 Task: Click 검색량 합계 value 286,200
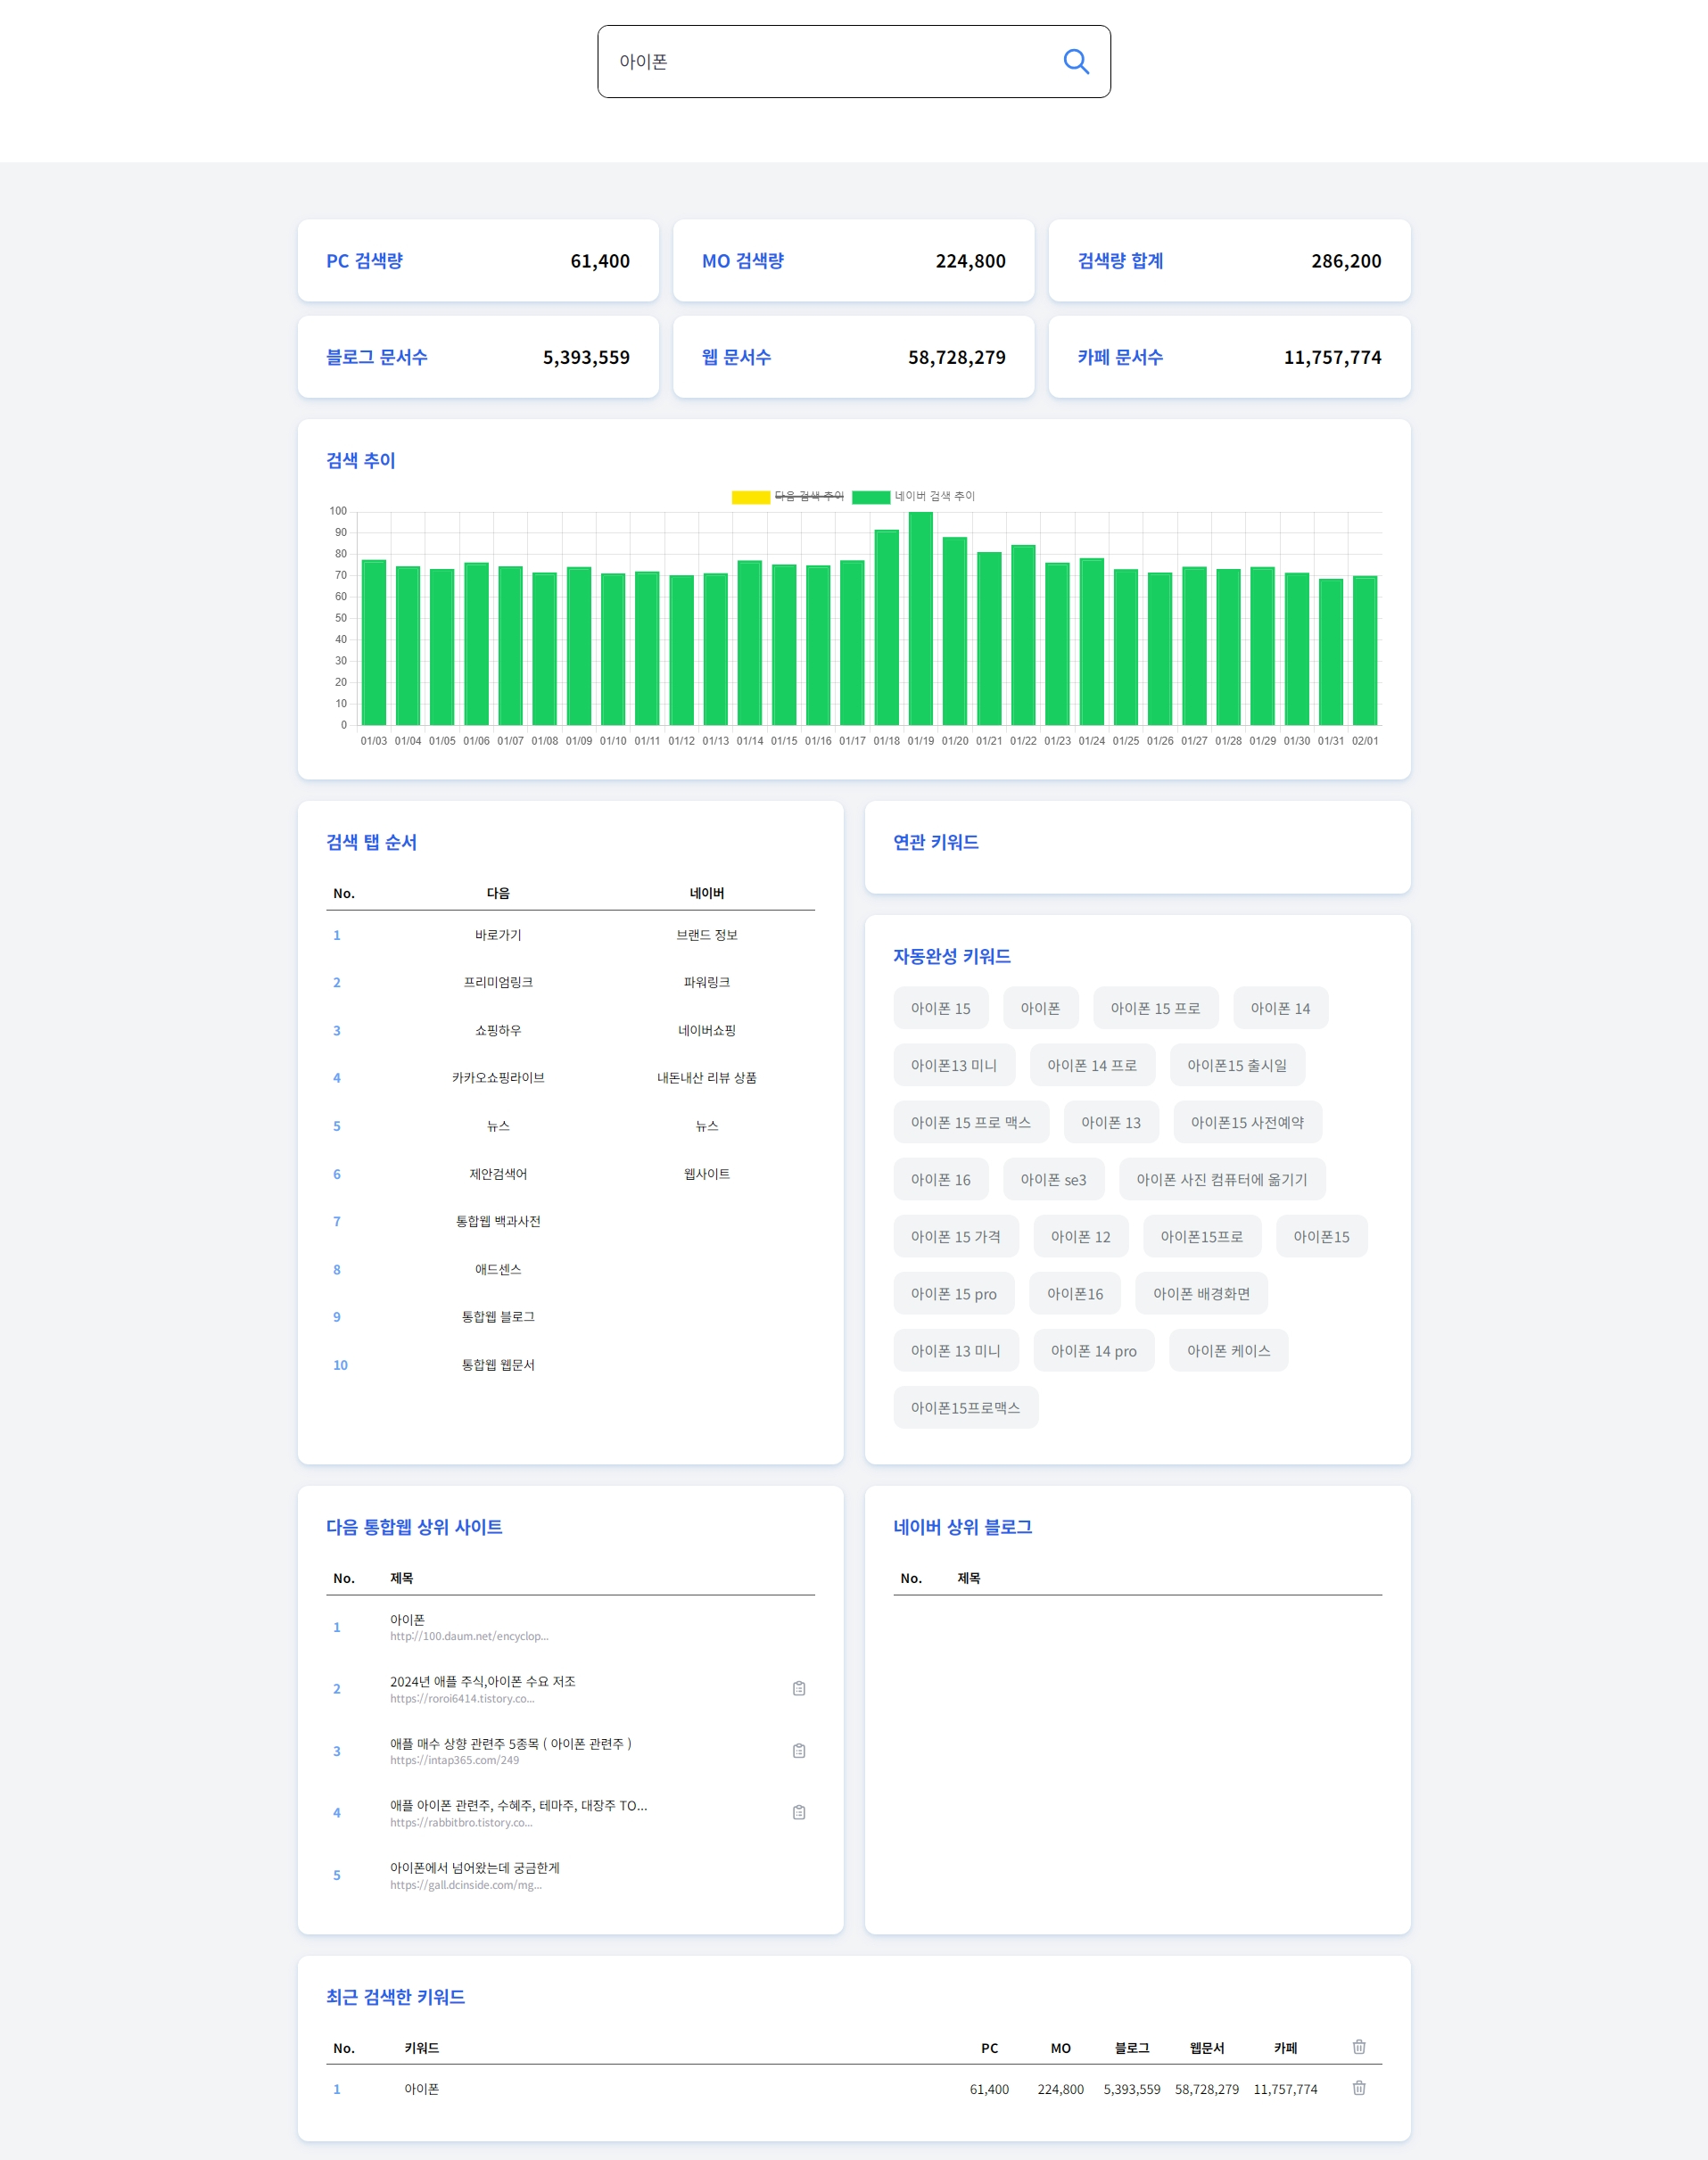click(x=1346, y=261)
